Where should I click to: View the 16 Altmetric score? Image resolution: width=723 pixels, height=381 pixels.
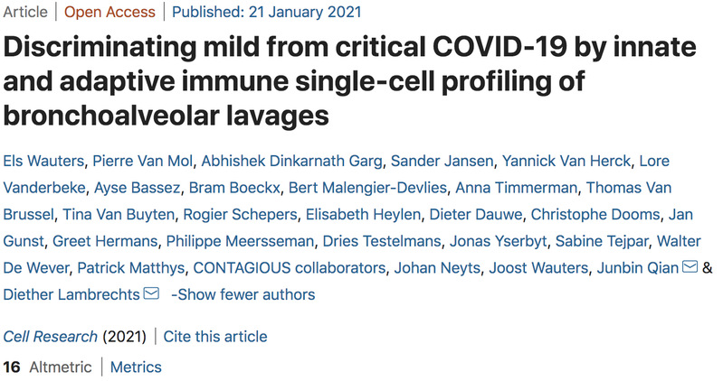(x=46, y=367)
